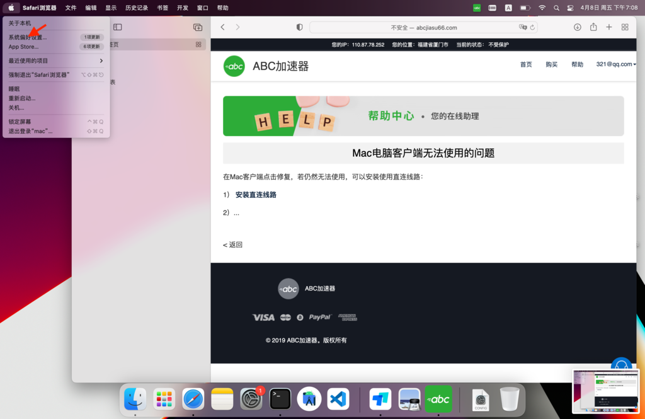Open the abc status icon in the menu bar

477,8
